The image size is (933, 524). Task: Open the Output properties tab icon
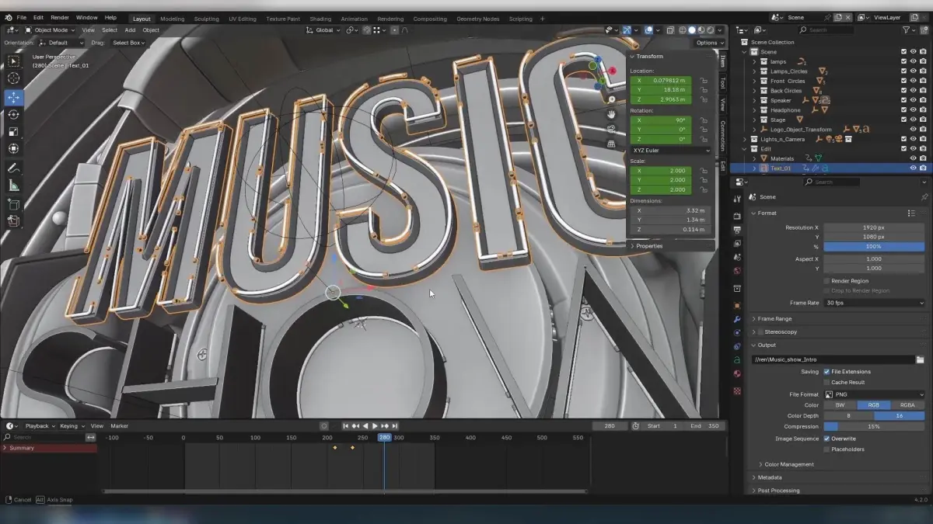click(x=737, y=230)
